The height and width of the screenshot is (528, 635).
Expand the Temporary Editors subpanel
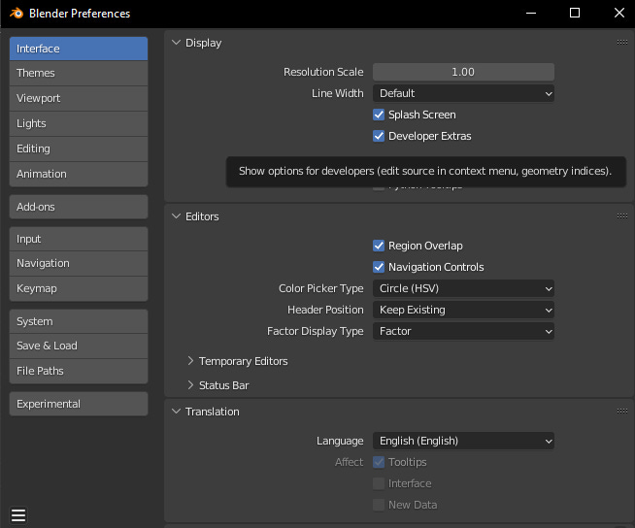pyautogui.click(x=190, y=361)
